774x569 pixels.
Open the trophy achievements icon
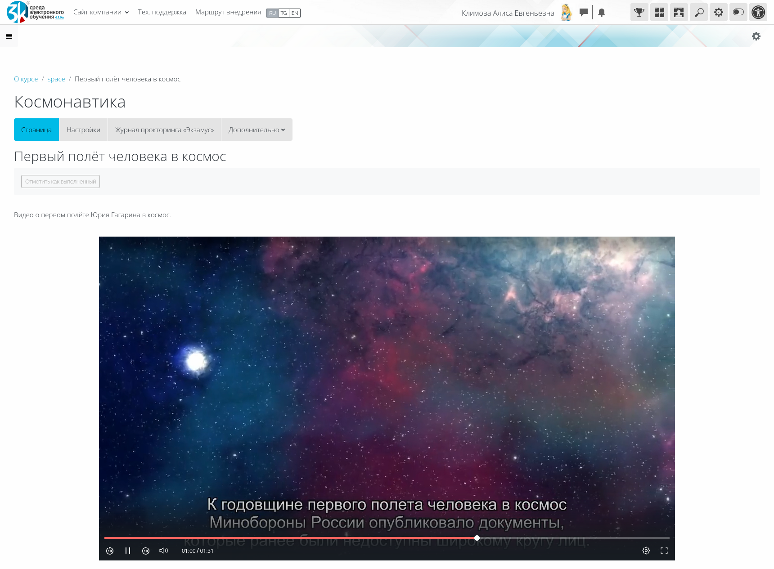click(x=639, y=12)
